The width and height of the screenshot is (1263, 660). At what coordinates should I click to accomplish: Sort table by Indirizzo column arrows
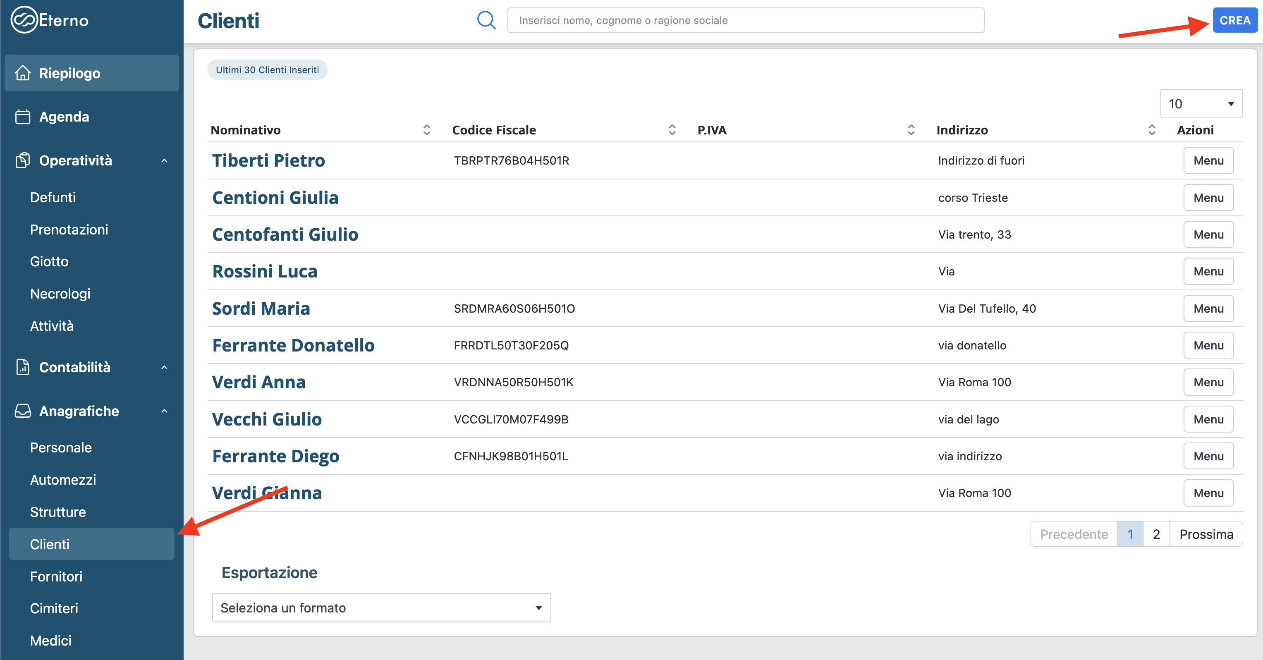click(x=1151, y=130)
